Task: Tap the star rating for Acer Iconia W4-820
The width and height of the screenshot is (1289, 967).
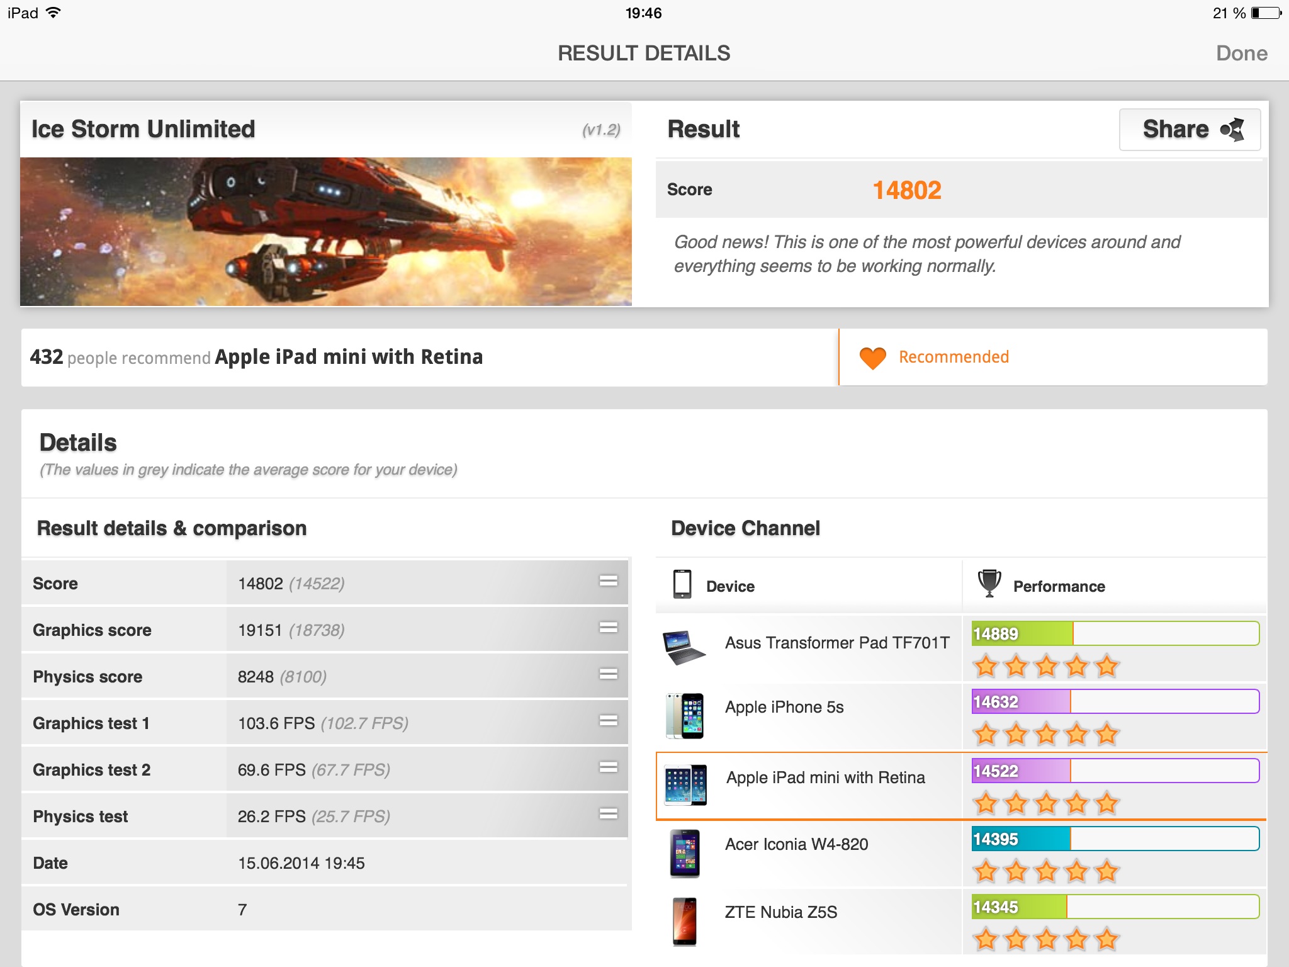Action: [1046, 871]
